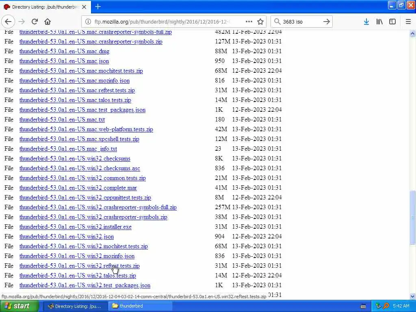
Task: Download win32.mochitest.tests.zip
Action: coord(84,246)
